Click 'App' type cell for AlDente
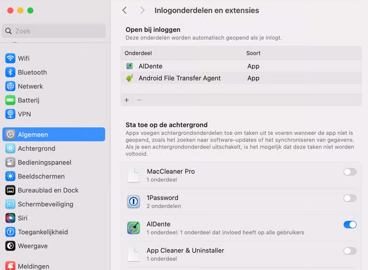 [253, 66]
